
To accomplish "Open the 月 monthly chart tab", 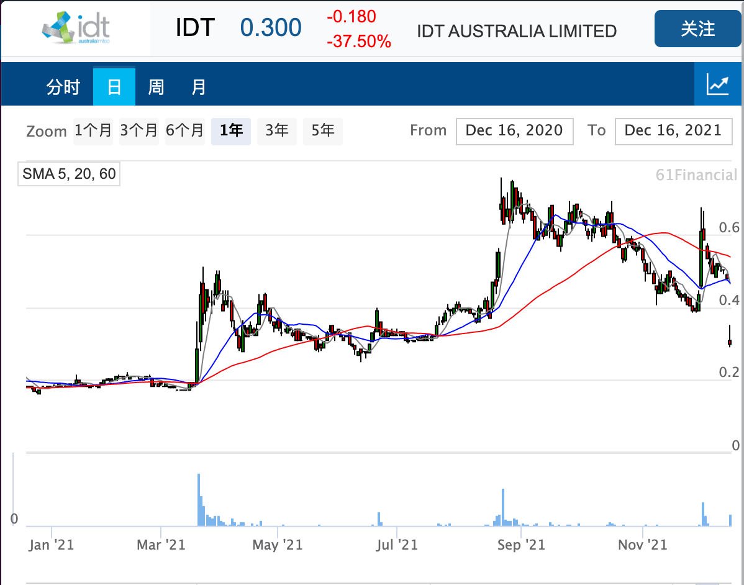I will click(x=198, y=87).
